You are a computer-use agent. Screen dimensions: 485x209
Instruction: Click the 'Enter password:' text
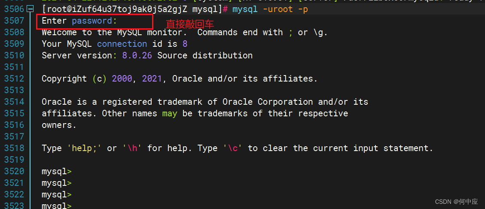tap(79, 21)
